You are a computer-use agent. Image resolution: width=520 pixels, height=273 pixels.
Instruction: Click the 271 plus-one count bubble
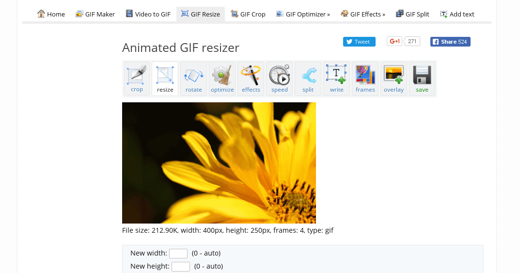coord(412,42)
